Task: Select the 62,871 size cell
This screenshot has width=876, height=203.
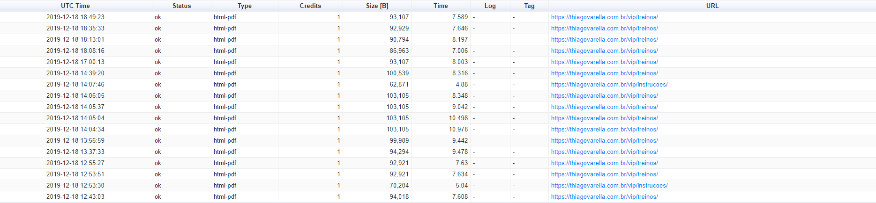Action: 399,85
